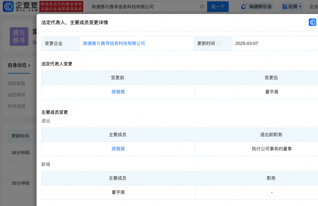This screenshot has width=318, height=206.
Task: Click 执行公司事务的董事 position cell
Action: [x=272, y=149]
